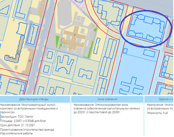Select the long building labeled 23
Image resolution: width=174 pixels, height=137 pixels.
(28, 62)
